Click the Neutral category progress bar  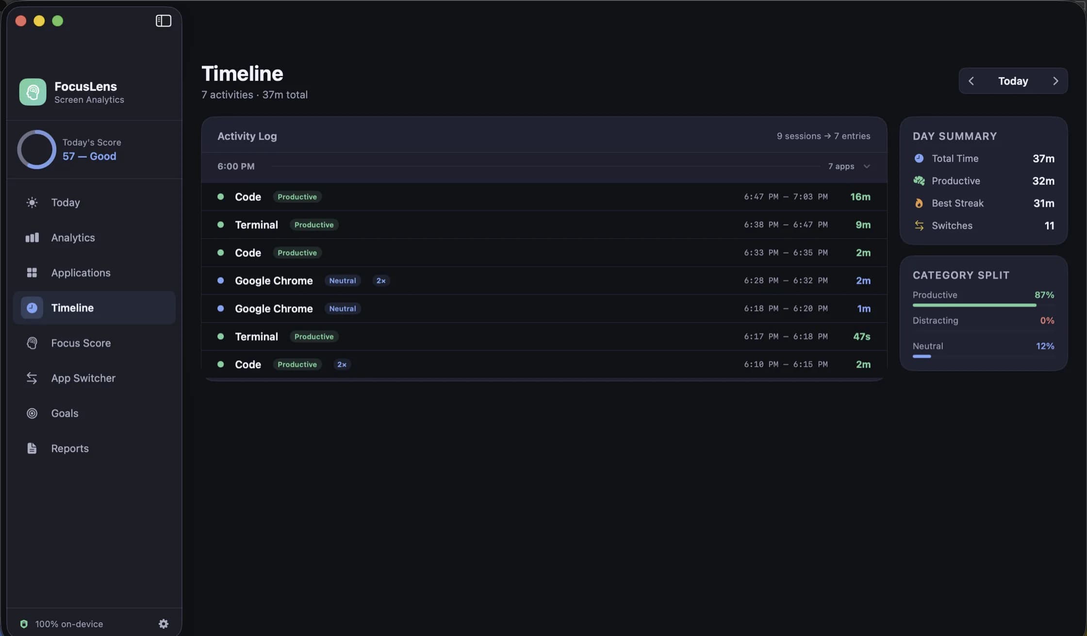983,357
